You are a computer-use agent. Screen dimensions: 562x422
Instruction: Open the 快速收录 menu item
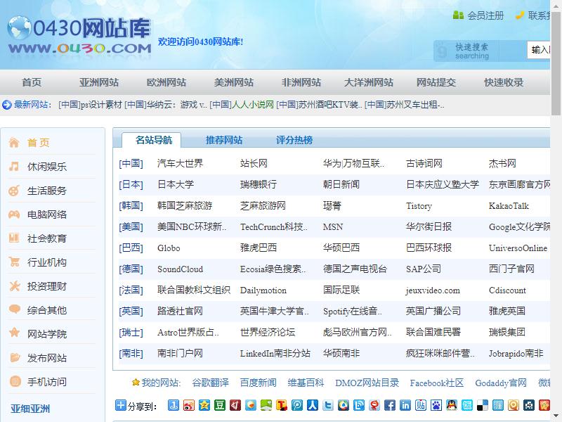[504, 82]
